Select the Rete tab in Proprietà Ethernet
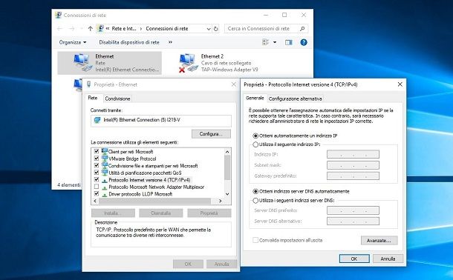This screenshot has width=453, height=280. (x=92, y=98)
